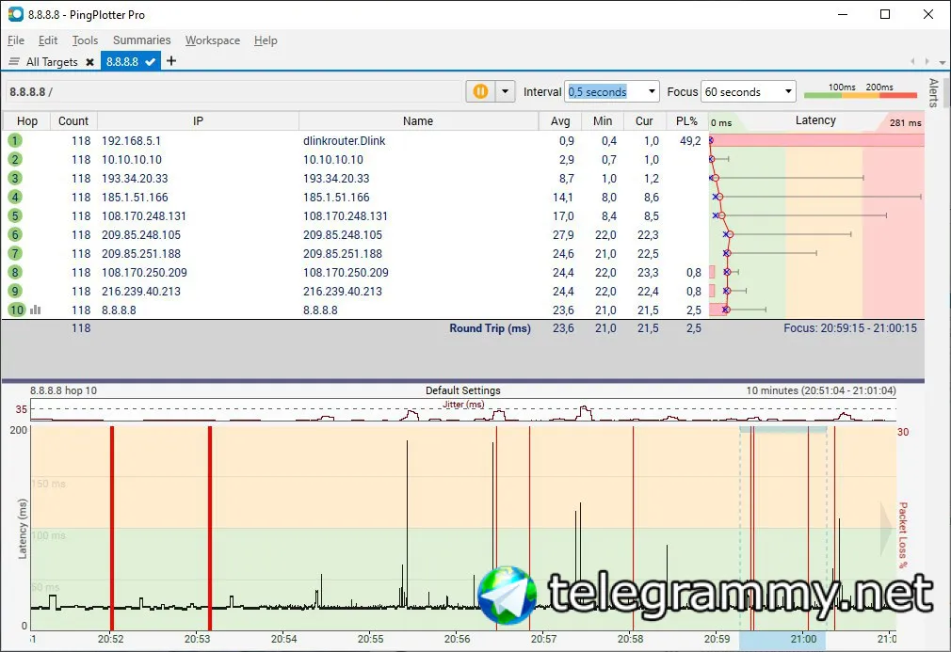This screenshot has height=652, width=951.
Task: Sort by the Name column header
Action: pyautogui.click(x=418, y=121)
